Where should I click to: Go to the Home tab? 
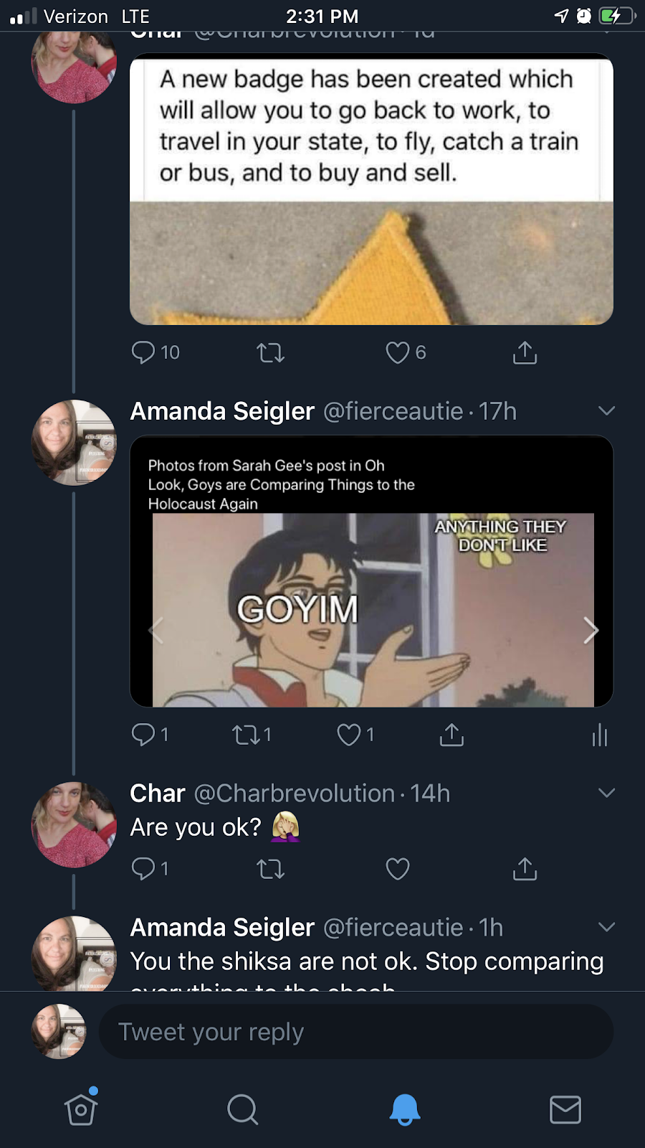81,1109
